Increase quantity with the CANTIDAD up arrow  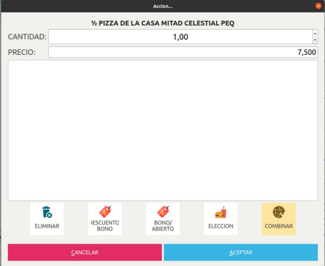tap(315, 34)
